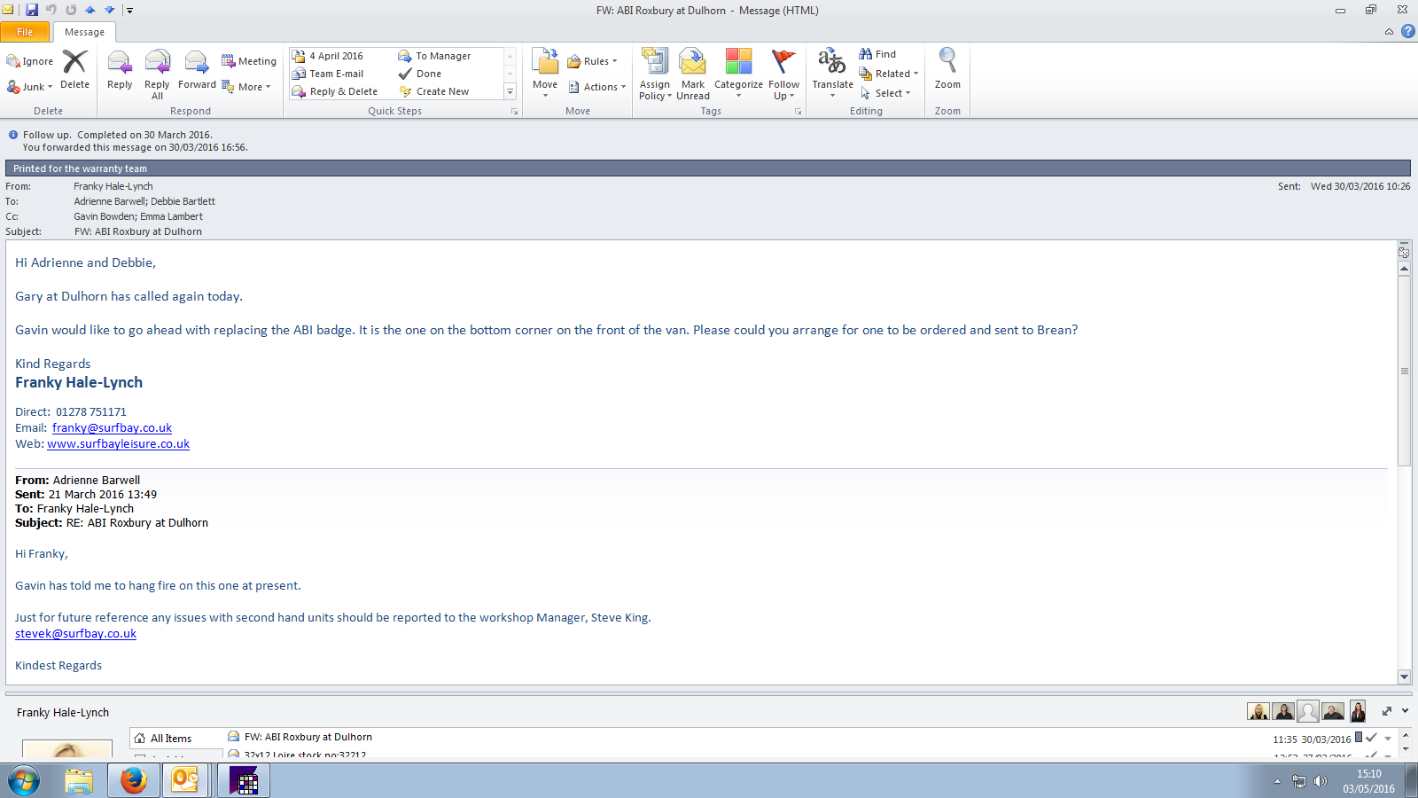The image size is (1418, 798).
Task: Go to the previous item with the up arrow
Action: [90, 10]
